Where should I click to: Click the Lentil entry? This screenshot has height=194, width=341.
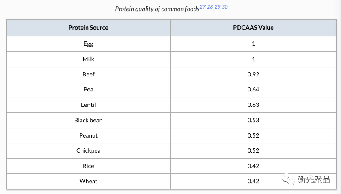(x=88, y=105)
